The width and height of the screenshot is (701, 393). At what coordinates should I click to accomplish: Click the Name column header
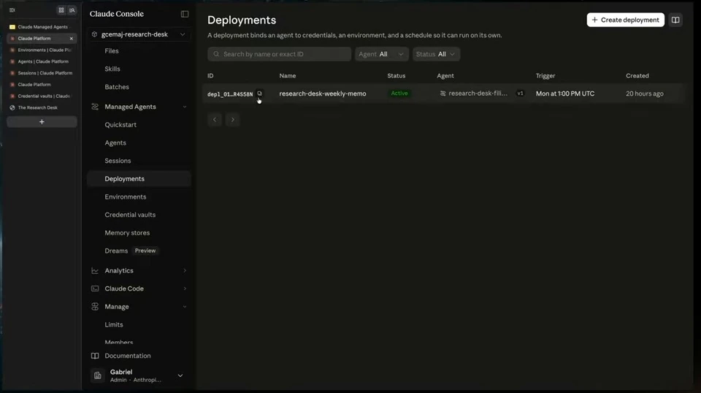click(x=288, y=75)
